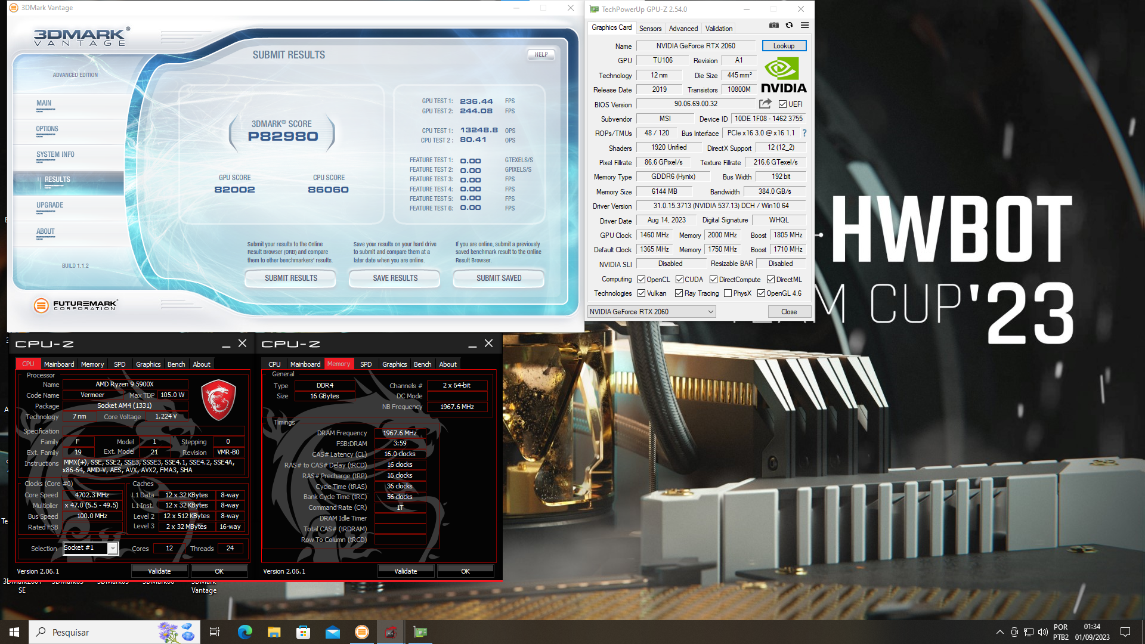This screenshot has width=1145, height=644.
Task: Select the GPU-Z taskbar icon
Action: (420, 632)
